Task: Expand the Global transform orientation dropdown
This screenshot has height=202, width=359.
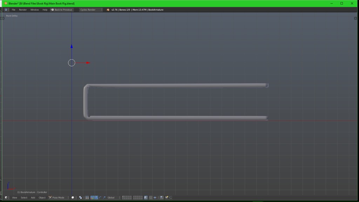Action: (113, 197)
